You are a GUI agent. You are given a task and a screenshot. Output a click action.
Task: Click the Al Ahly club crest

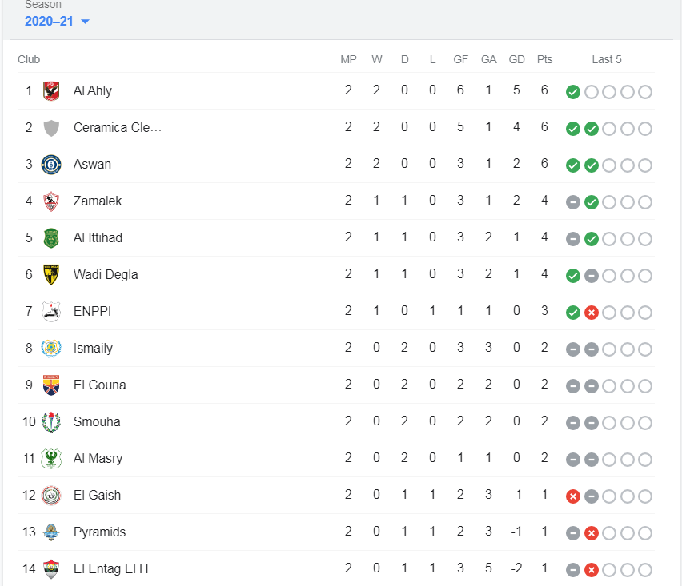pos(51,91)
